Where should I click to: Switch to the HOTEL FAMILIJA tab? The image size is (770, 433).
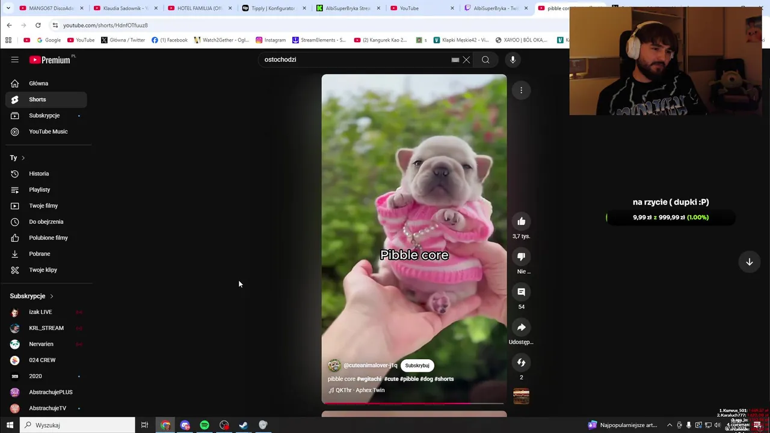(x=200, y=8)
